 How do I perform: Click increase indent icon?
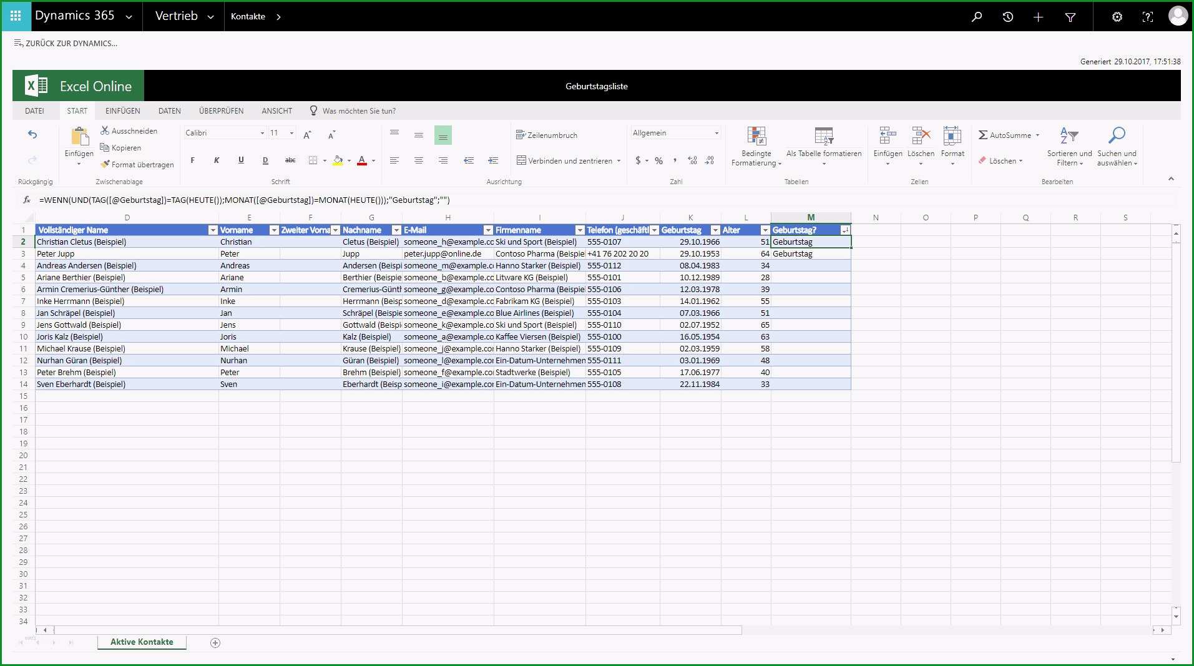492,160
